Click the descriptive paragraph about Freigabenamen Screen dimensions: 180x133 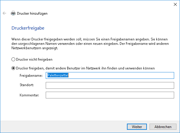pos(88,43)
